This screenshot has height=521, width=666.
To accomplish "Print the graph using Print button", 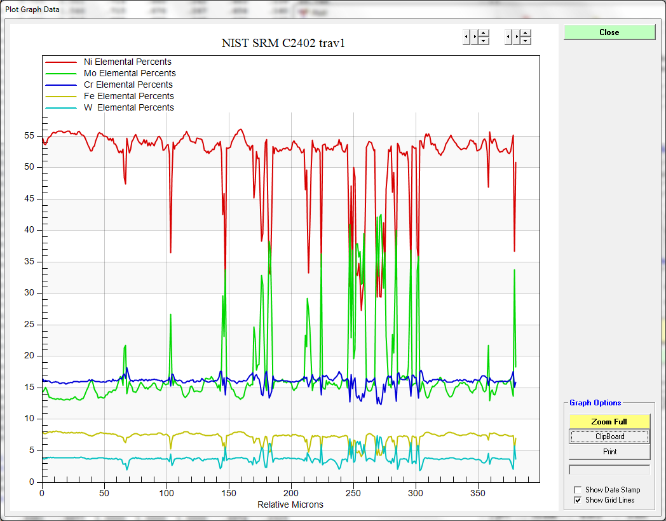I will [609, 452].
